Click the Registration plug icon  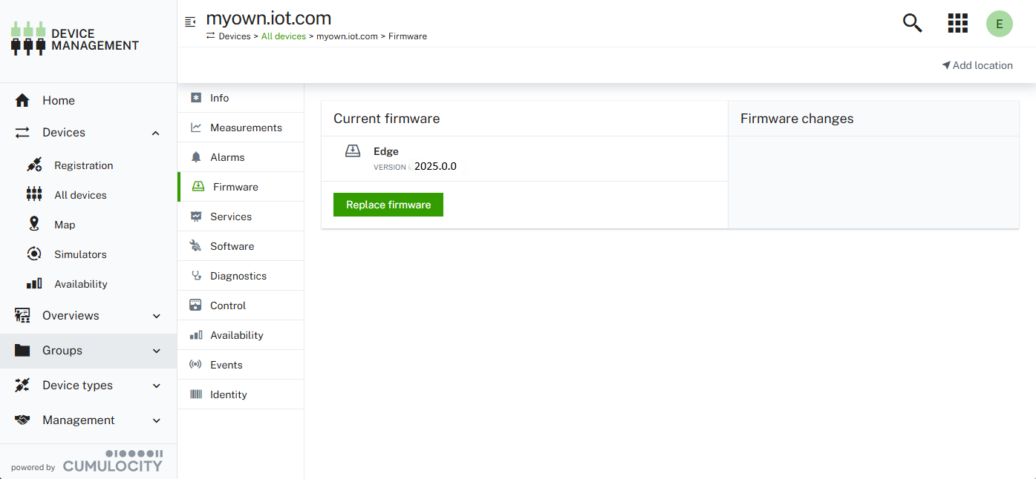pyautogui.click(x=34, y=165)
